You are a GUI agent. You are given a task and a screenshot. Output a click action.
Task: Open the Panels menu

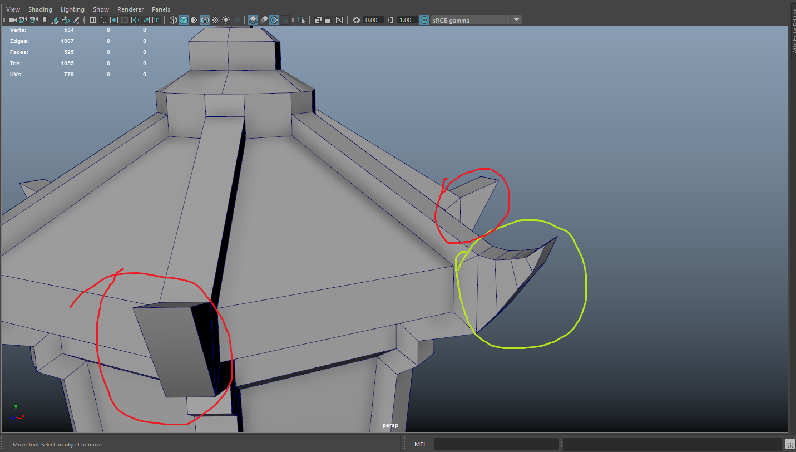click(x=161, y=9)
